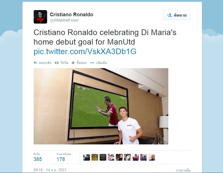Viewport: 223px width, 173px height.
Task: Click the report link at bottom right
Action: (x=183, y=170)
